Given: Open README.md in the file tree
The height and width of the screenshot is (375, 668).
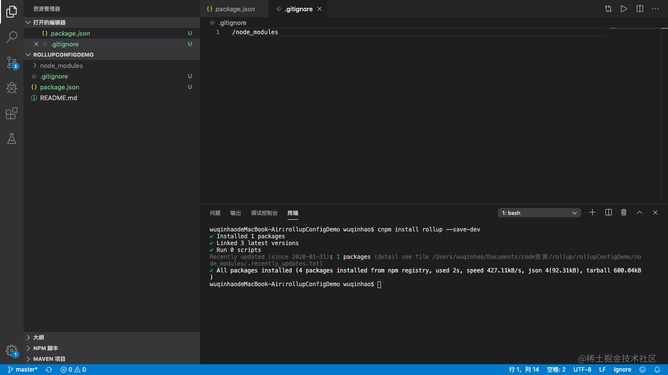Looking at the screenshot, I should (112, 98).
